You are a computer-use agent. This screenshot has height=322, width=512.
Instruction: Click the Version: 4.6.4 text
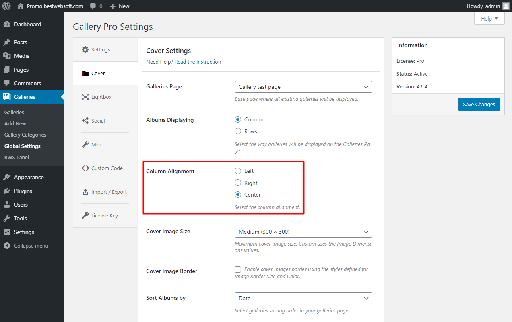pos(412,86)
